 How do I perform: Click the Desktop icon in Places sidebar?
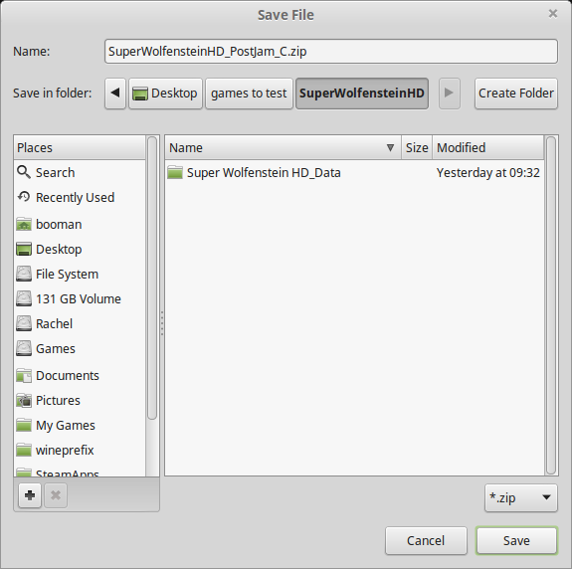pos(24,249)
